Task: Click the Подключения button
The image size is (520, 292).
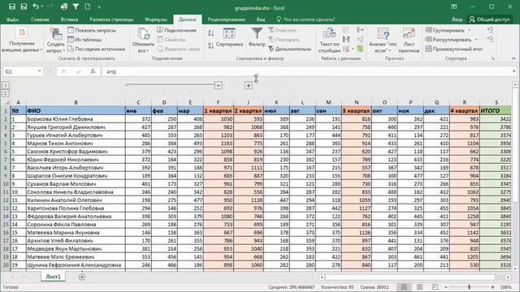Action: [177, 30]
